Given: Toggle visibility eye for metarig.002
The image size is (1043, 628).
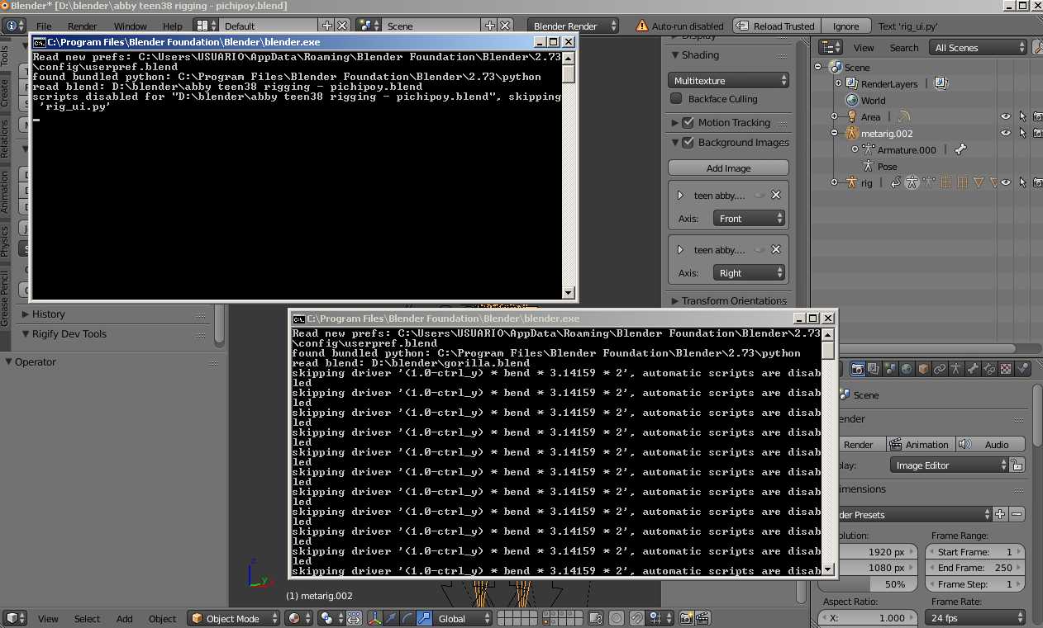Looking at the screenshot, I should 1006,134.
